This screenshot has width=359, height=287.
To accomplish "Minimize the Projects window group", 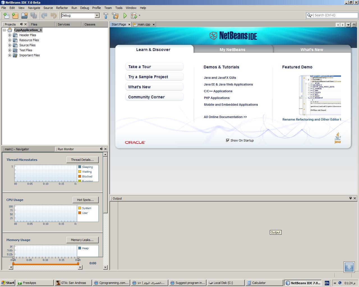I will (21, 24).
